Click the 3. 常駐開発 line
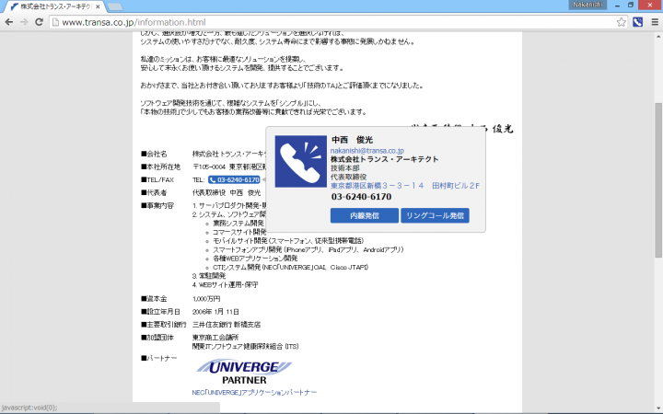 209,276
